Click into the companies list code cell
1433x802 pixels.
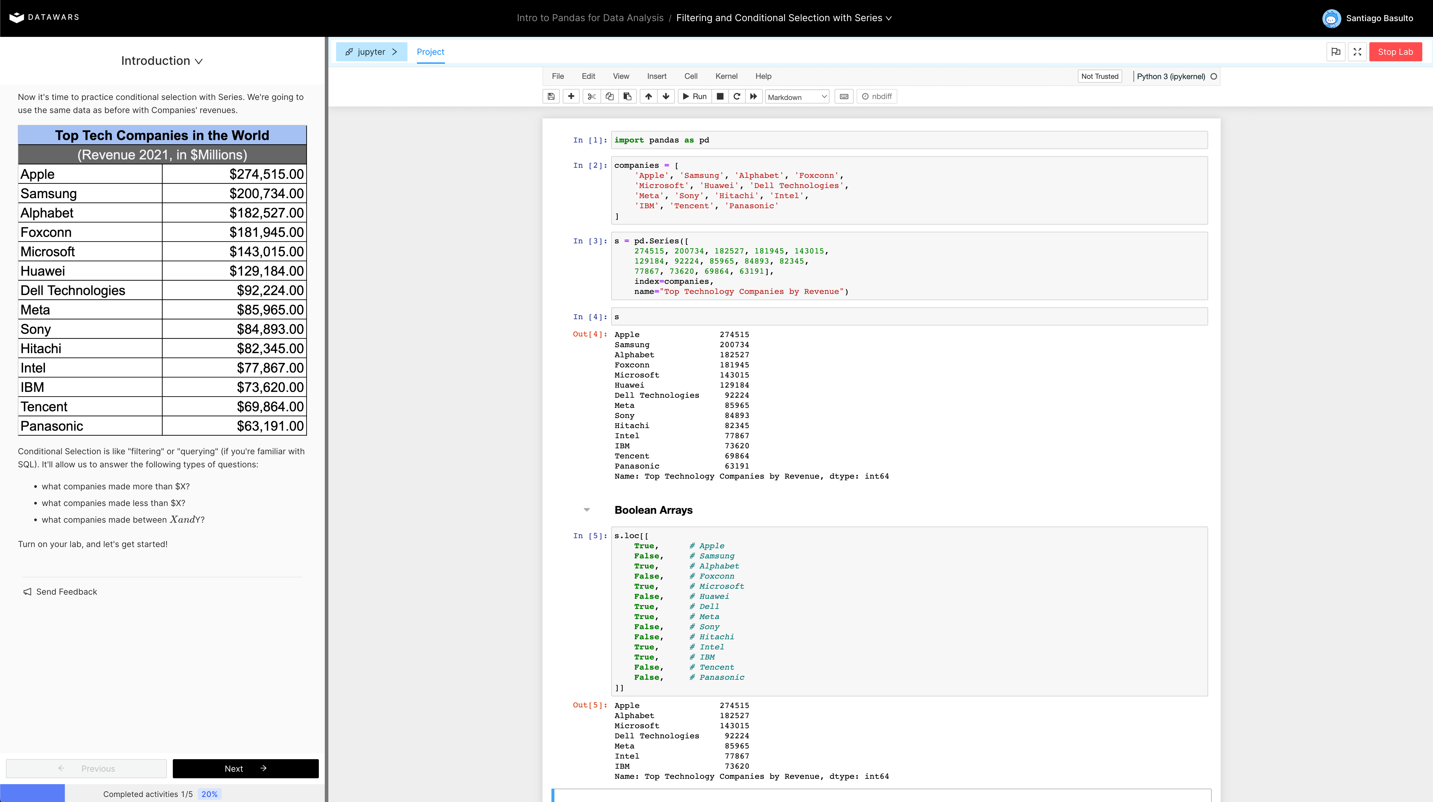(x=909, y=190)
